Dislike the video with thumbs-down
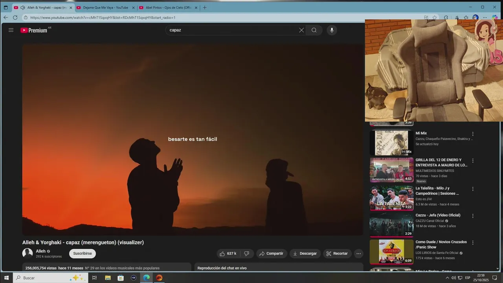 pyautogui.click(x=247, y=254)
